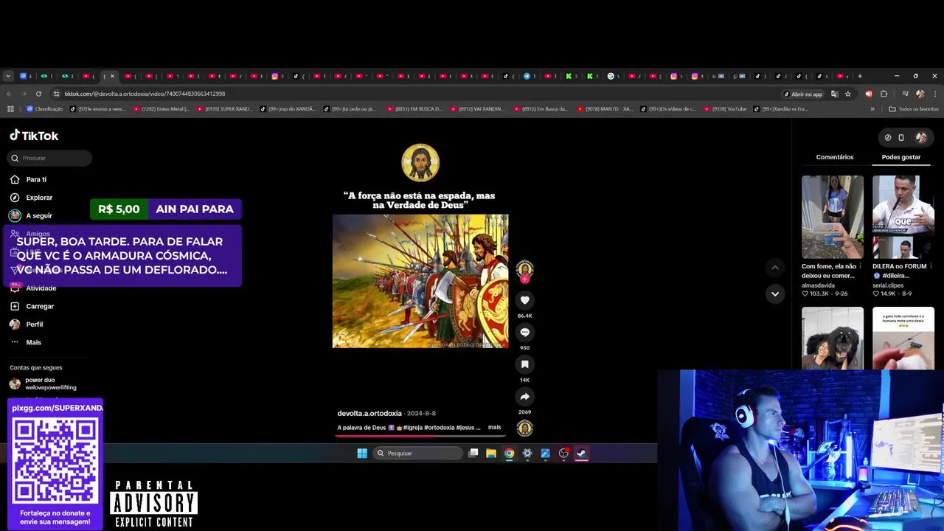Screen dimensions: 944x531
Task: Open Steam from the taskbar
Action: (x=581, y=454)
